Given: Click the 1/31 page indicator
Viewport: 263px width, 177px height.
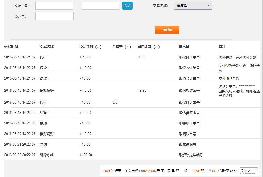Looking at the screenshot, I should pos(197,171).
